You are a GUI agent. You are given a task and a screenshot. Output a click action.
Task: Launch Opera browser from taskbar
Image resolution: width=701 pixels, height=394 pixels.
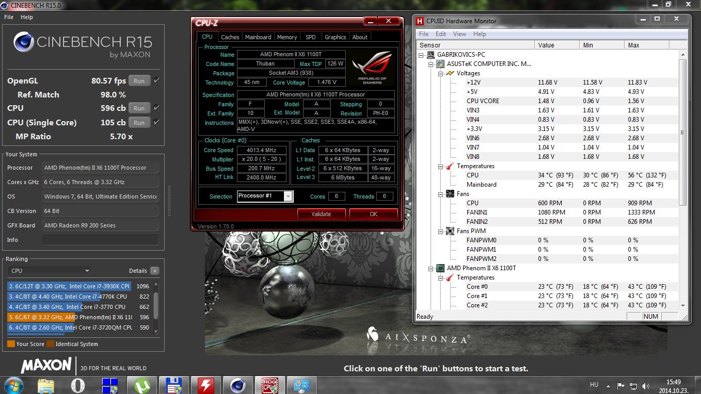pos(78,385)
